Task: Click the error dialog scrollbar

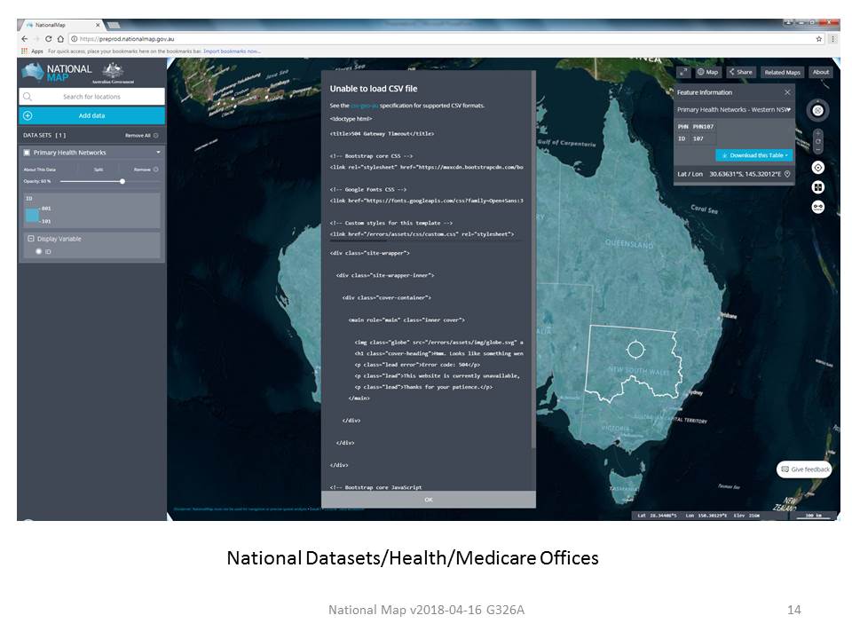Action: (x=533, y=261)
